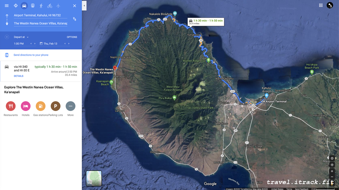Switch to flights travel mode

pos(58,6)
